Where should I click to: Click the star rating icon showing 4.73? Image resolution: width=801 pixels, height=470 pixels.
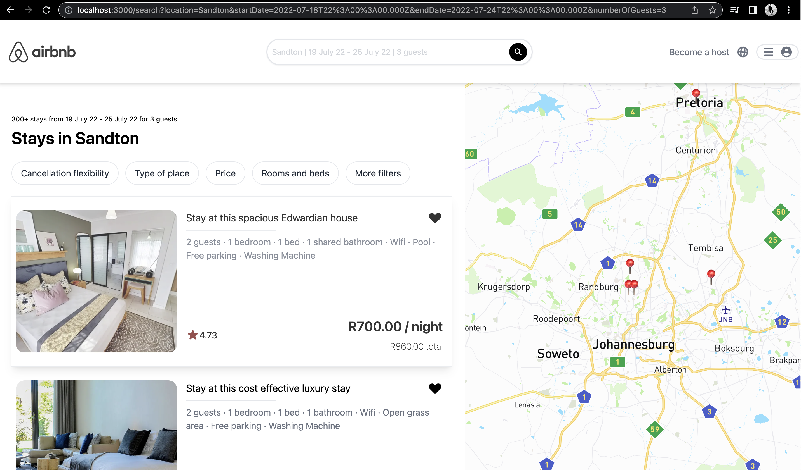pos(192,335)
